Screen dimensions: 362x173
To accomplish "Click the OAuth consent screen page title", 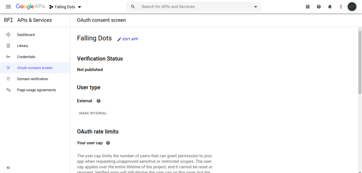I will [101, 20].
